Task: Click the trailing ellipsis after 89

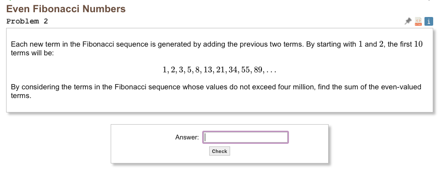Action: coord(271,71)
